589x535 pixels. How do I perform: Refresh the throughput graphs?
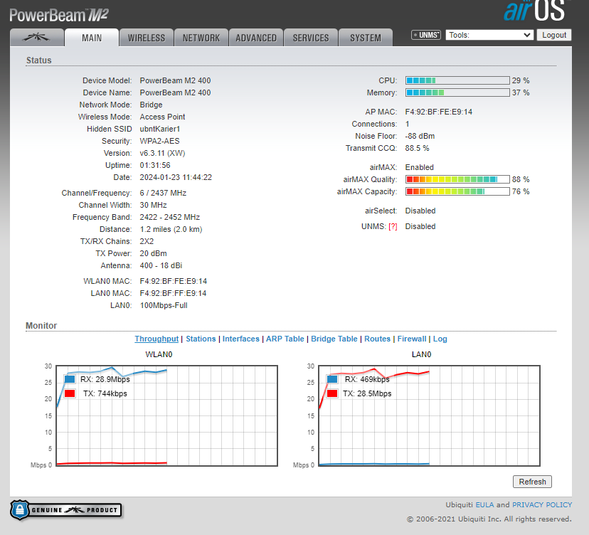532,482
